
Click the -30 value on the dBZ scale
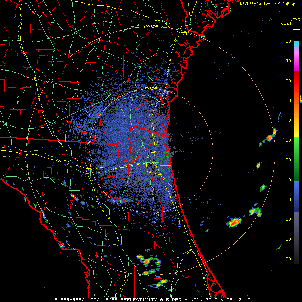coord(287,259)
